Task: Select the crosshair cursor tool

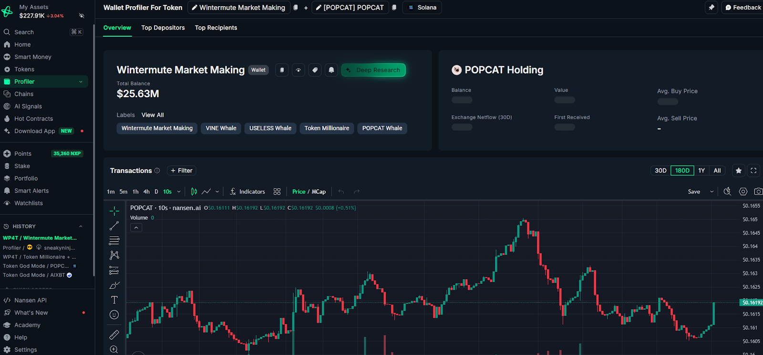Action: pyautogui.click(x=114, y=211)
